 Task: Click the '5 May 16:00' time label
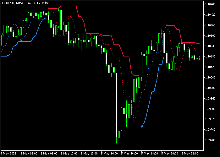pyautogui.click(x=129, y=154)
